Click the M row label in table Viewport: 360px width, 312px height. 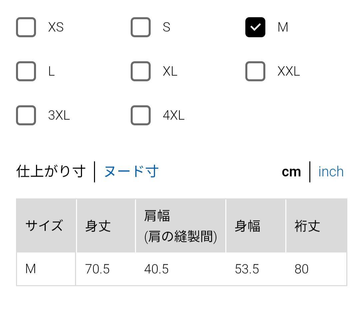31,269
